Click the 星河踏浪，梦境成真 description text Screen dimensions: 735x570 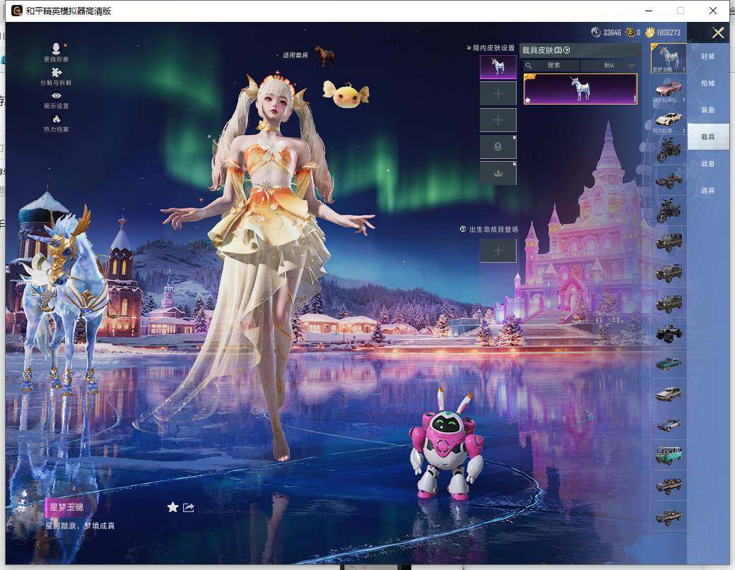80,526
